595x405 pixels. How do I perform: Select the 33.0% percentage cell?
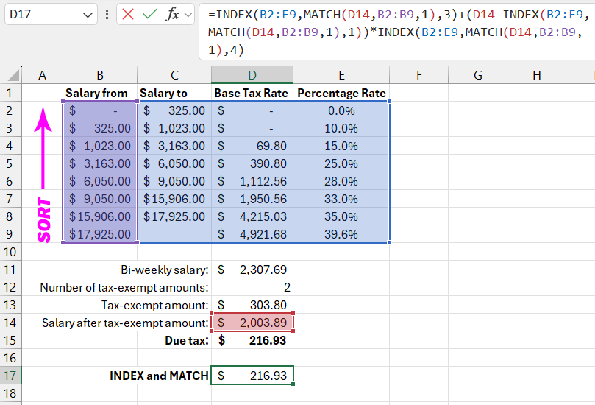pyautogui.click(x=341, y=199)
